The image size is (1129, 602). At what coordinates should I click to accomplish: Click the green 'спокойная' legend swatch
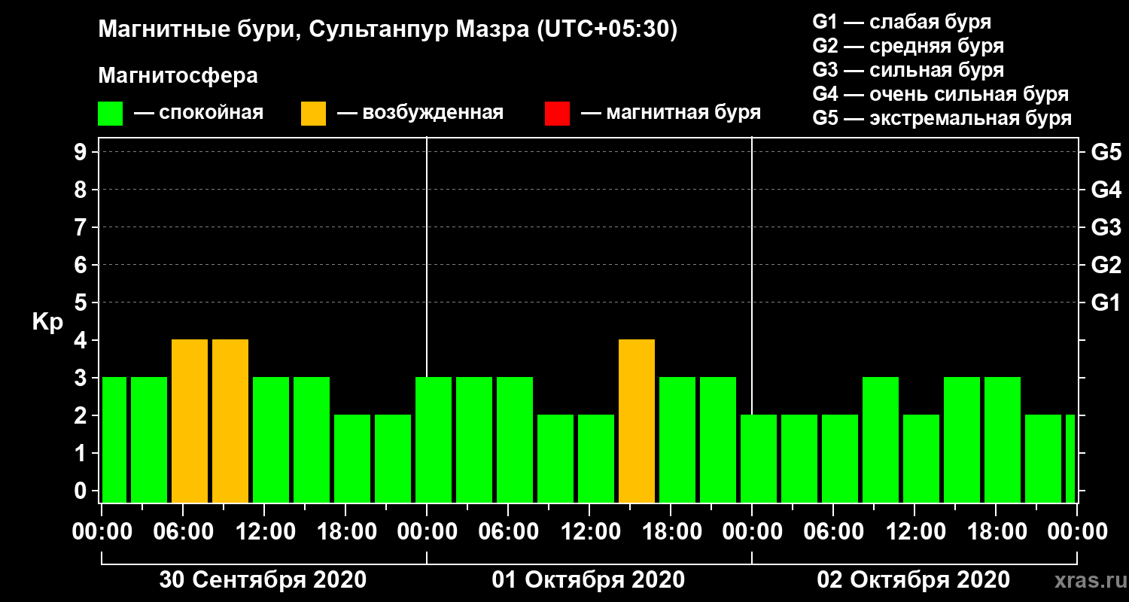[x=110, y=114]
